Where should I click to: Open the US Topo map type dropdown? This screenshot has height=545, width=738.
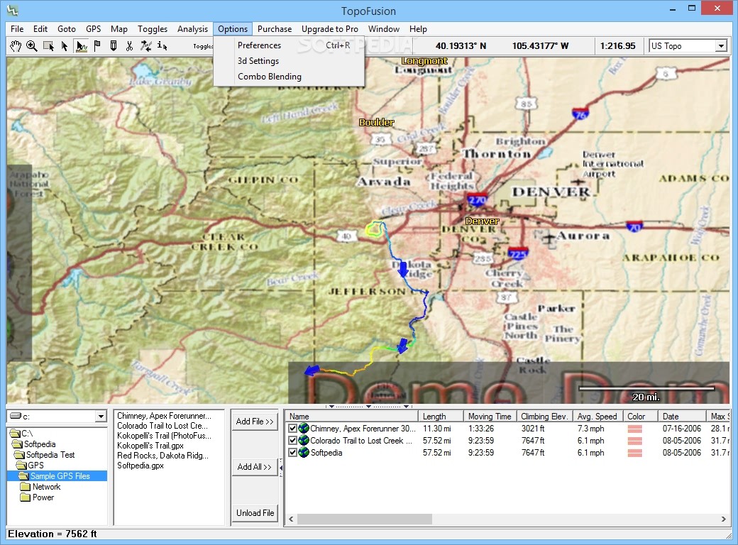tap(720, 46)
